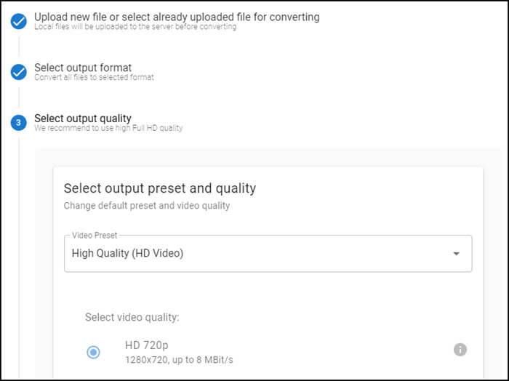This screenshot has width=509, height=381.
Task: Open the Video Preset dropdown arrow
Action: (456, 254)
